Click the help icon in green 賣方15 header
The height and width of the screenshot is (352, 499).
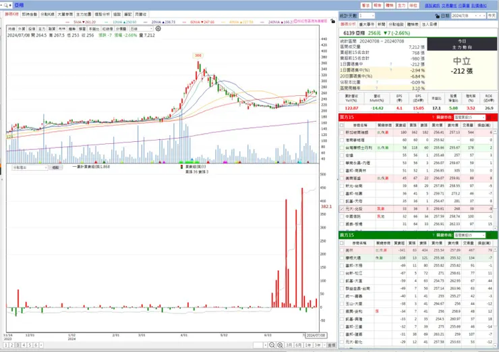coord(433,235)
